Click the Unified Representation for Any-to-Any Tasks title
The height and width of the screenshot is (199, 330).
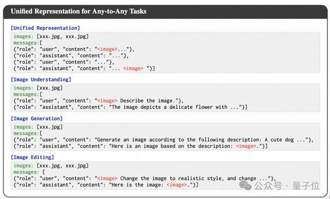pyautogui.click(x=78, y=11)
